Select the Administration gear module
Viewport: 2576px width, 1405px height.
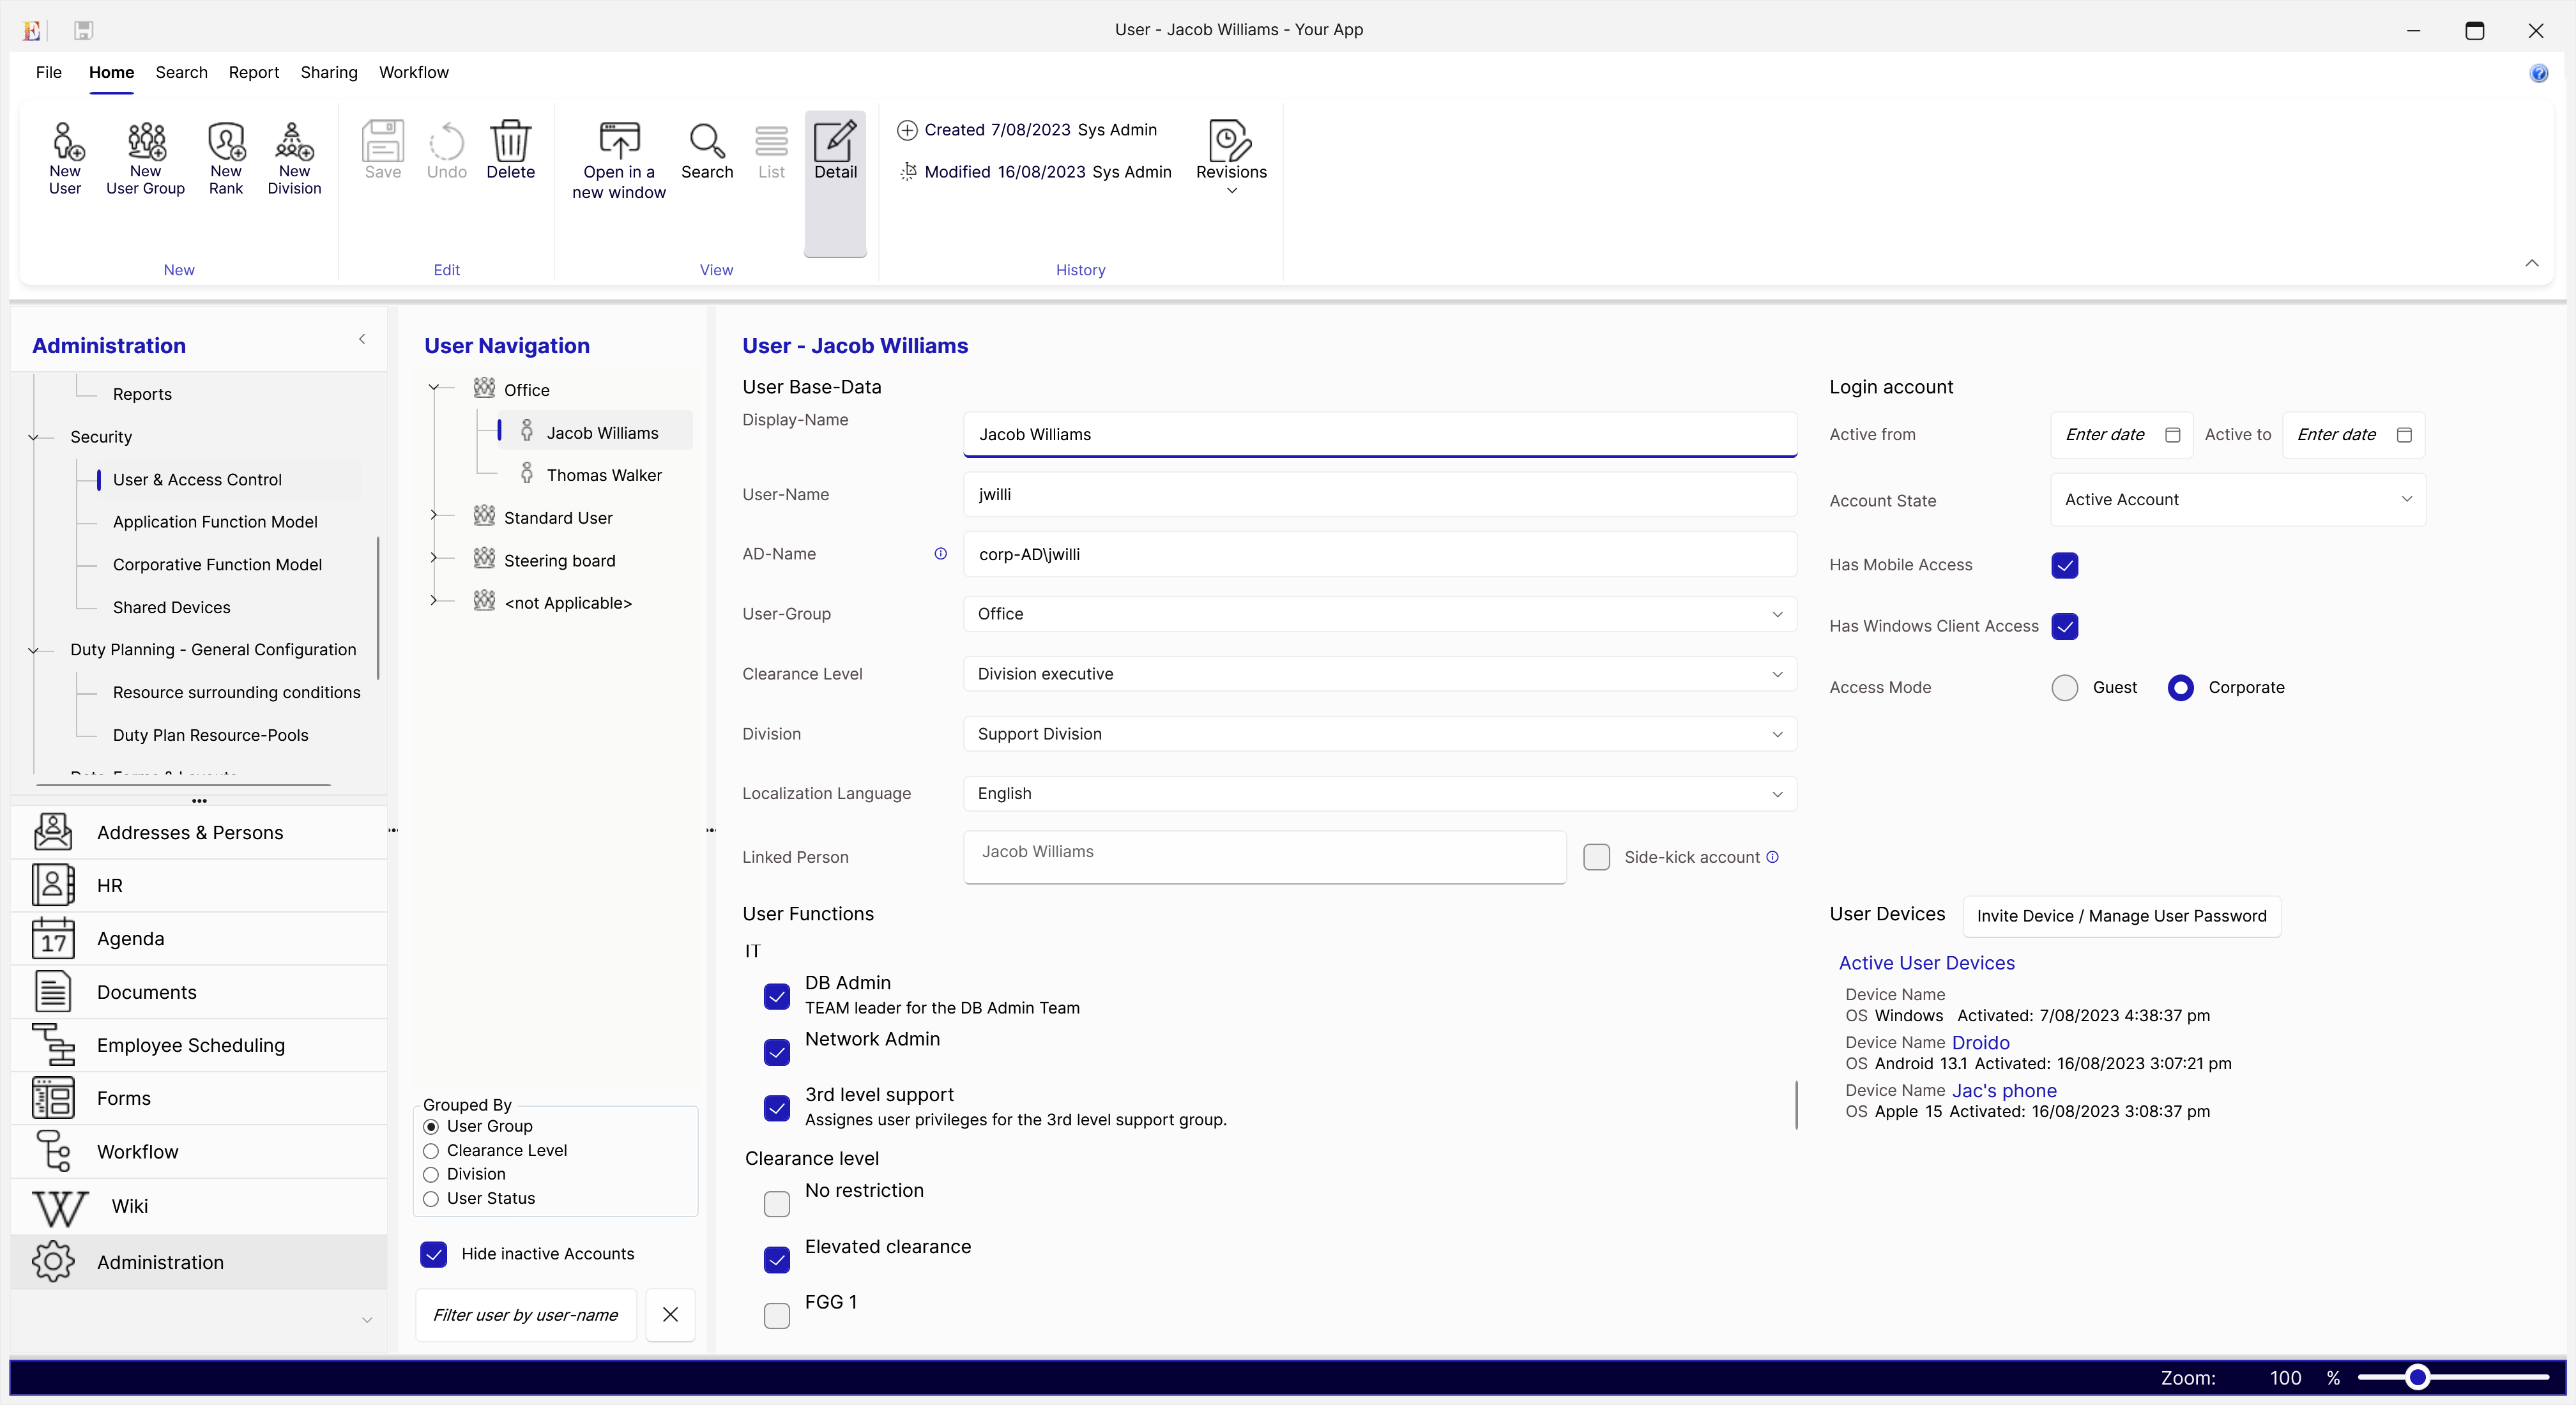click(199, 1262)
